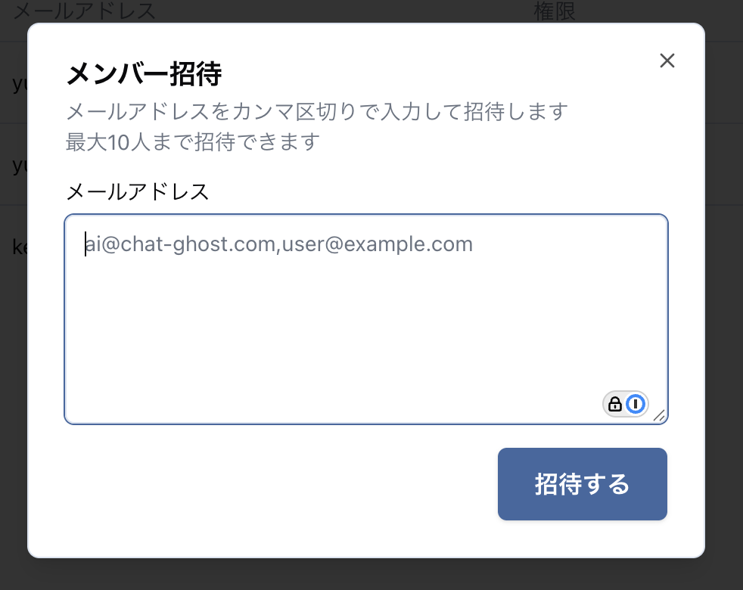The image size is (743, 590).
Task: Click the ai@chat-ghost.com placeholder text
Action: coord(180,244)
